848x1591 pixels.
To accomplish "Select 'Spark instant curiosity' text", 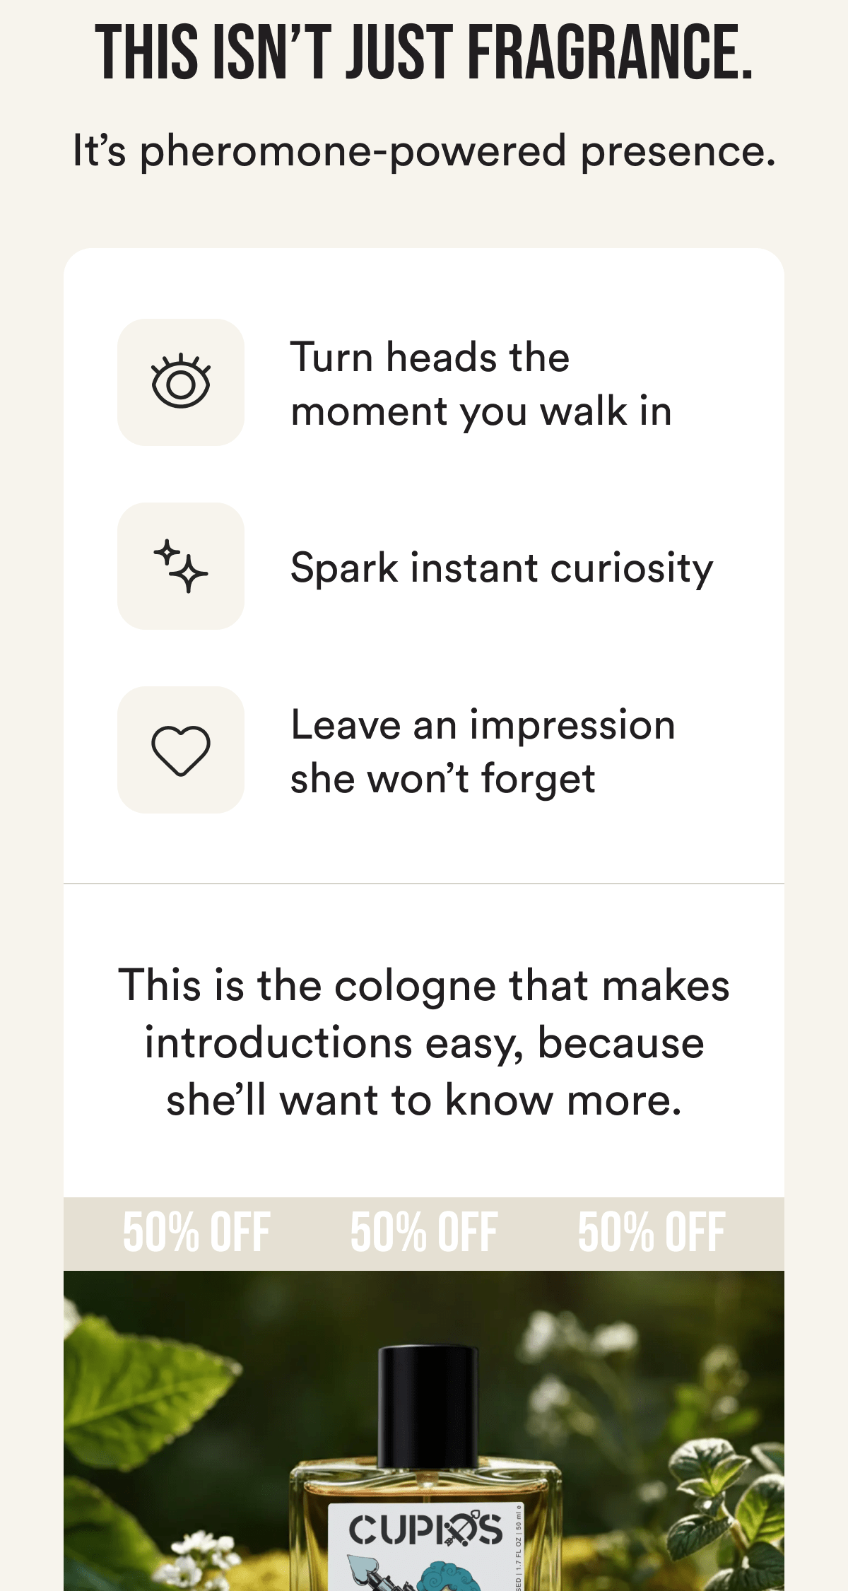I will click(x=502, y=568).
